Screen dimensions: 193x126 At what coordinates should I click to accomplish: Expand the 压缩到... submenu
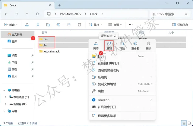pyautogui.click(x=151, y=77)
